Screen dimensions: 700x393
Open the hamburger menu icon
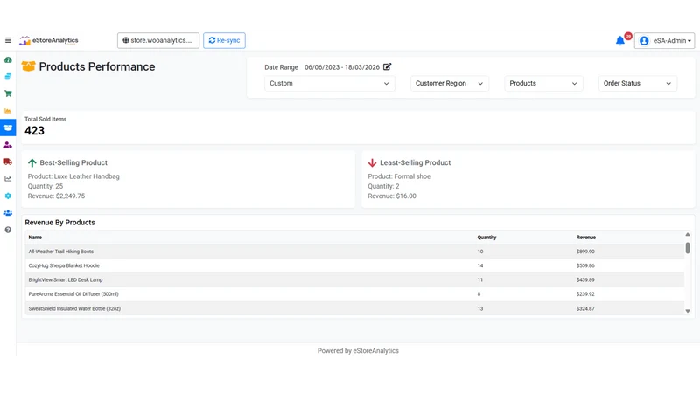[x=8, y=40]
